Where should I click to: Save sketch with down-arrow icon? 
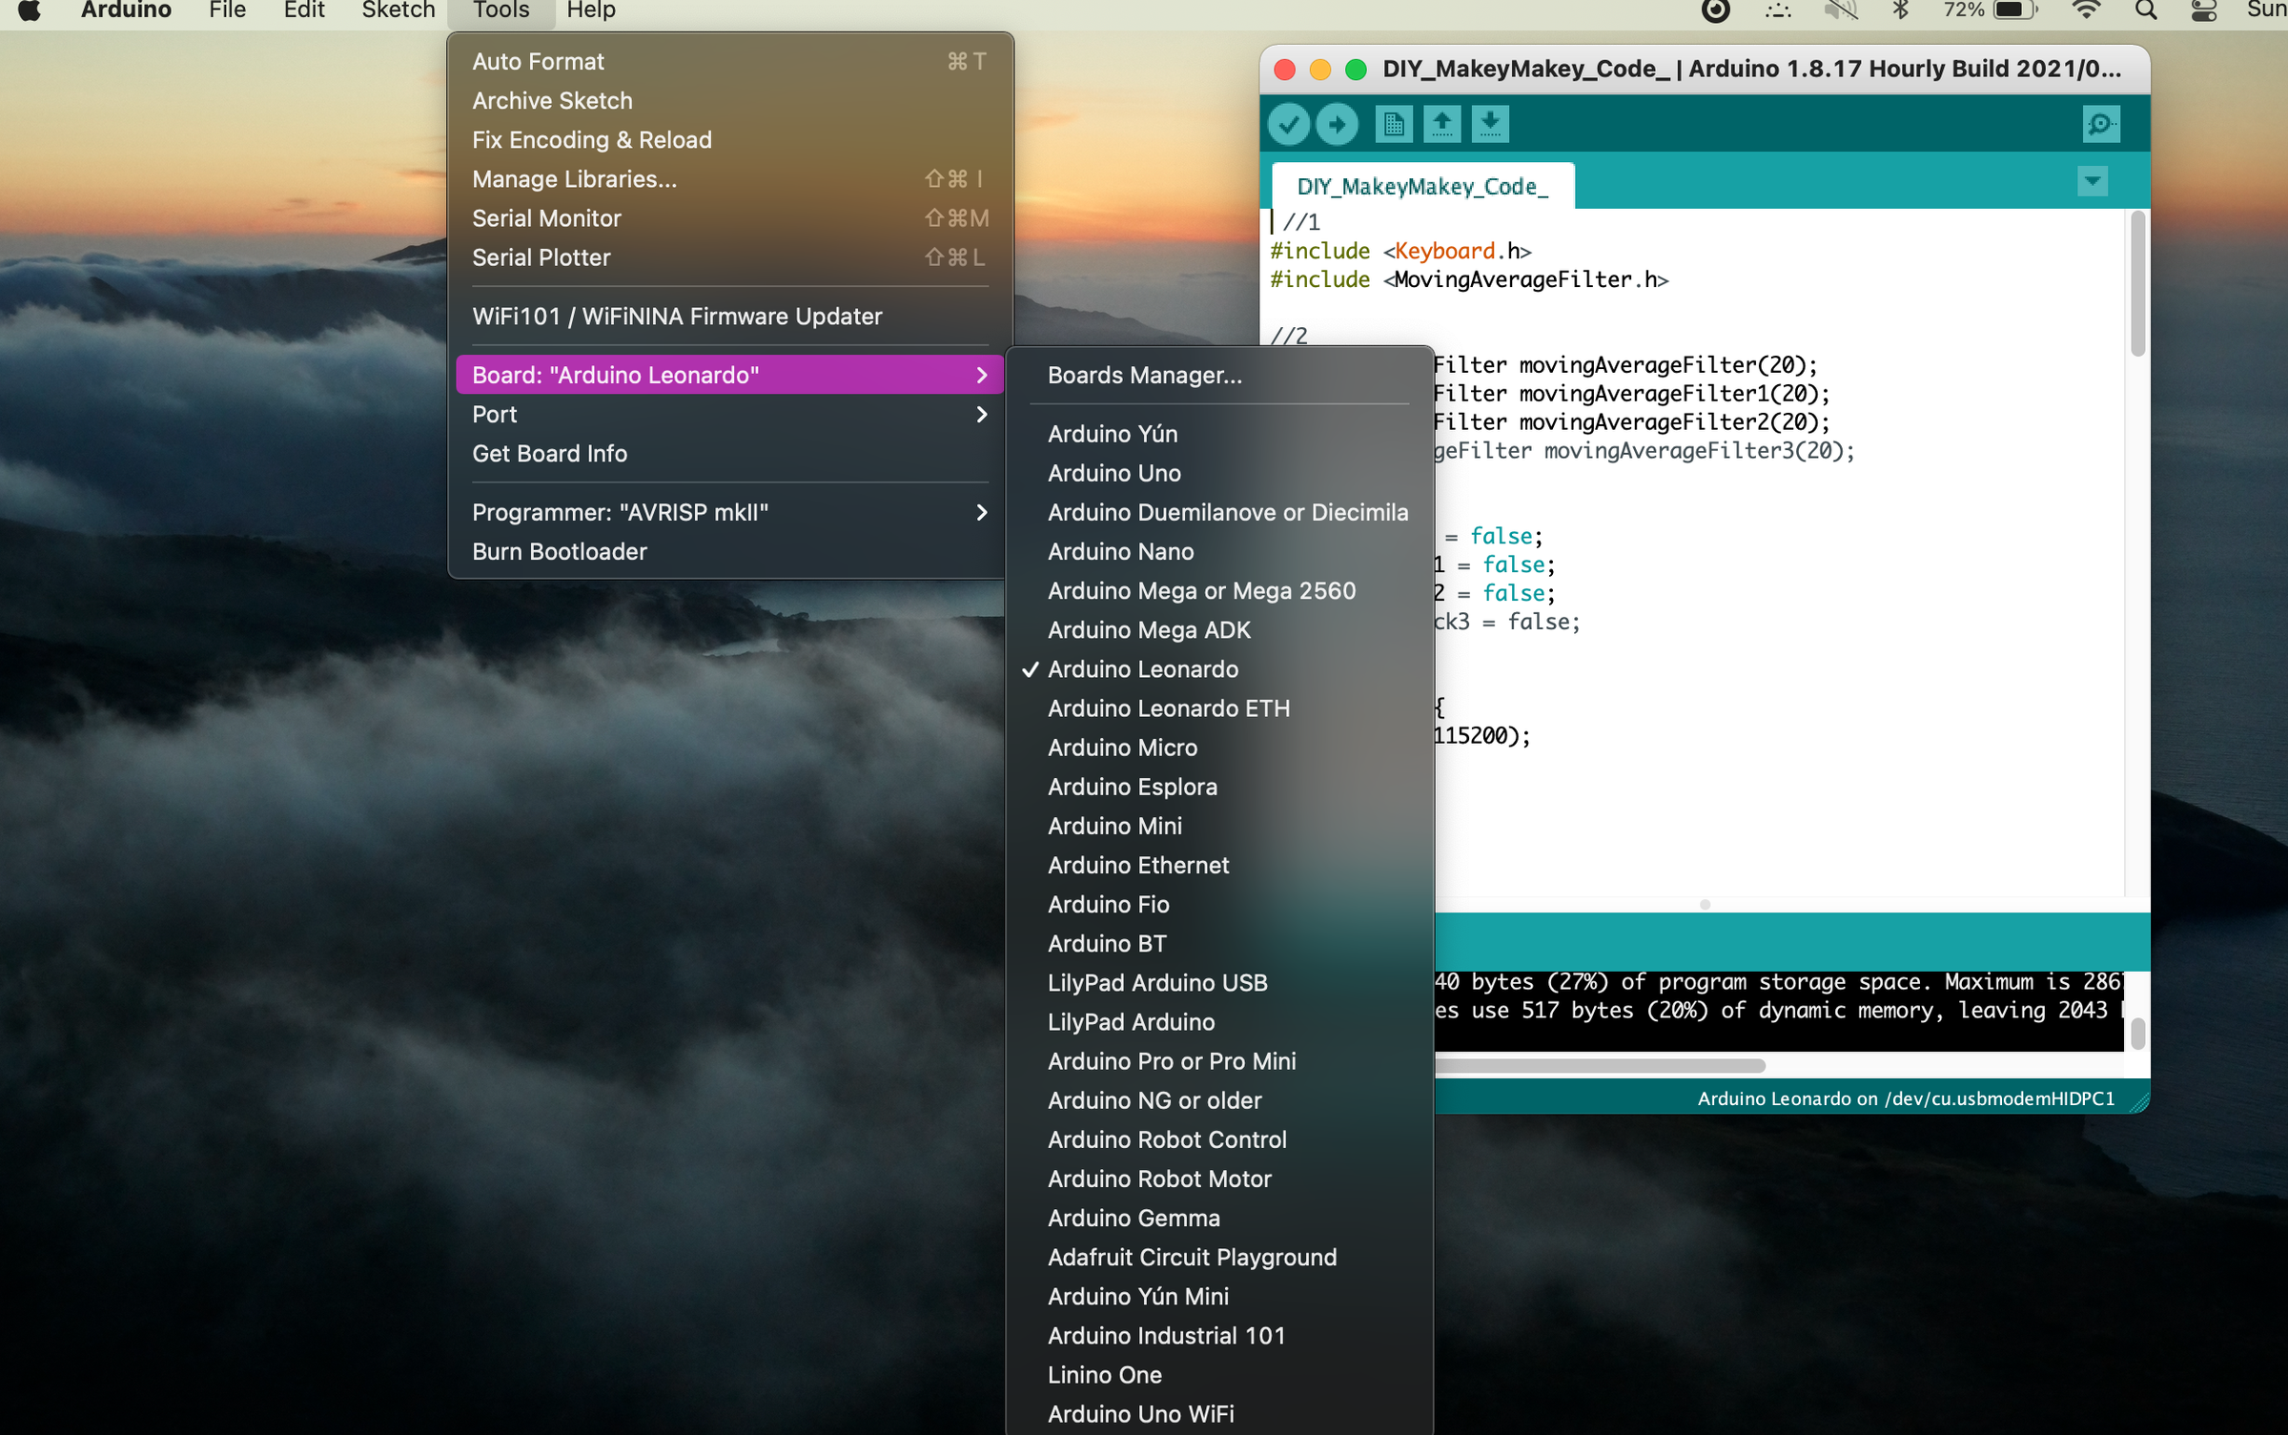[1489, 124]
